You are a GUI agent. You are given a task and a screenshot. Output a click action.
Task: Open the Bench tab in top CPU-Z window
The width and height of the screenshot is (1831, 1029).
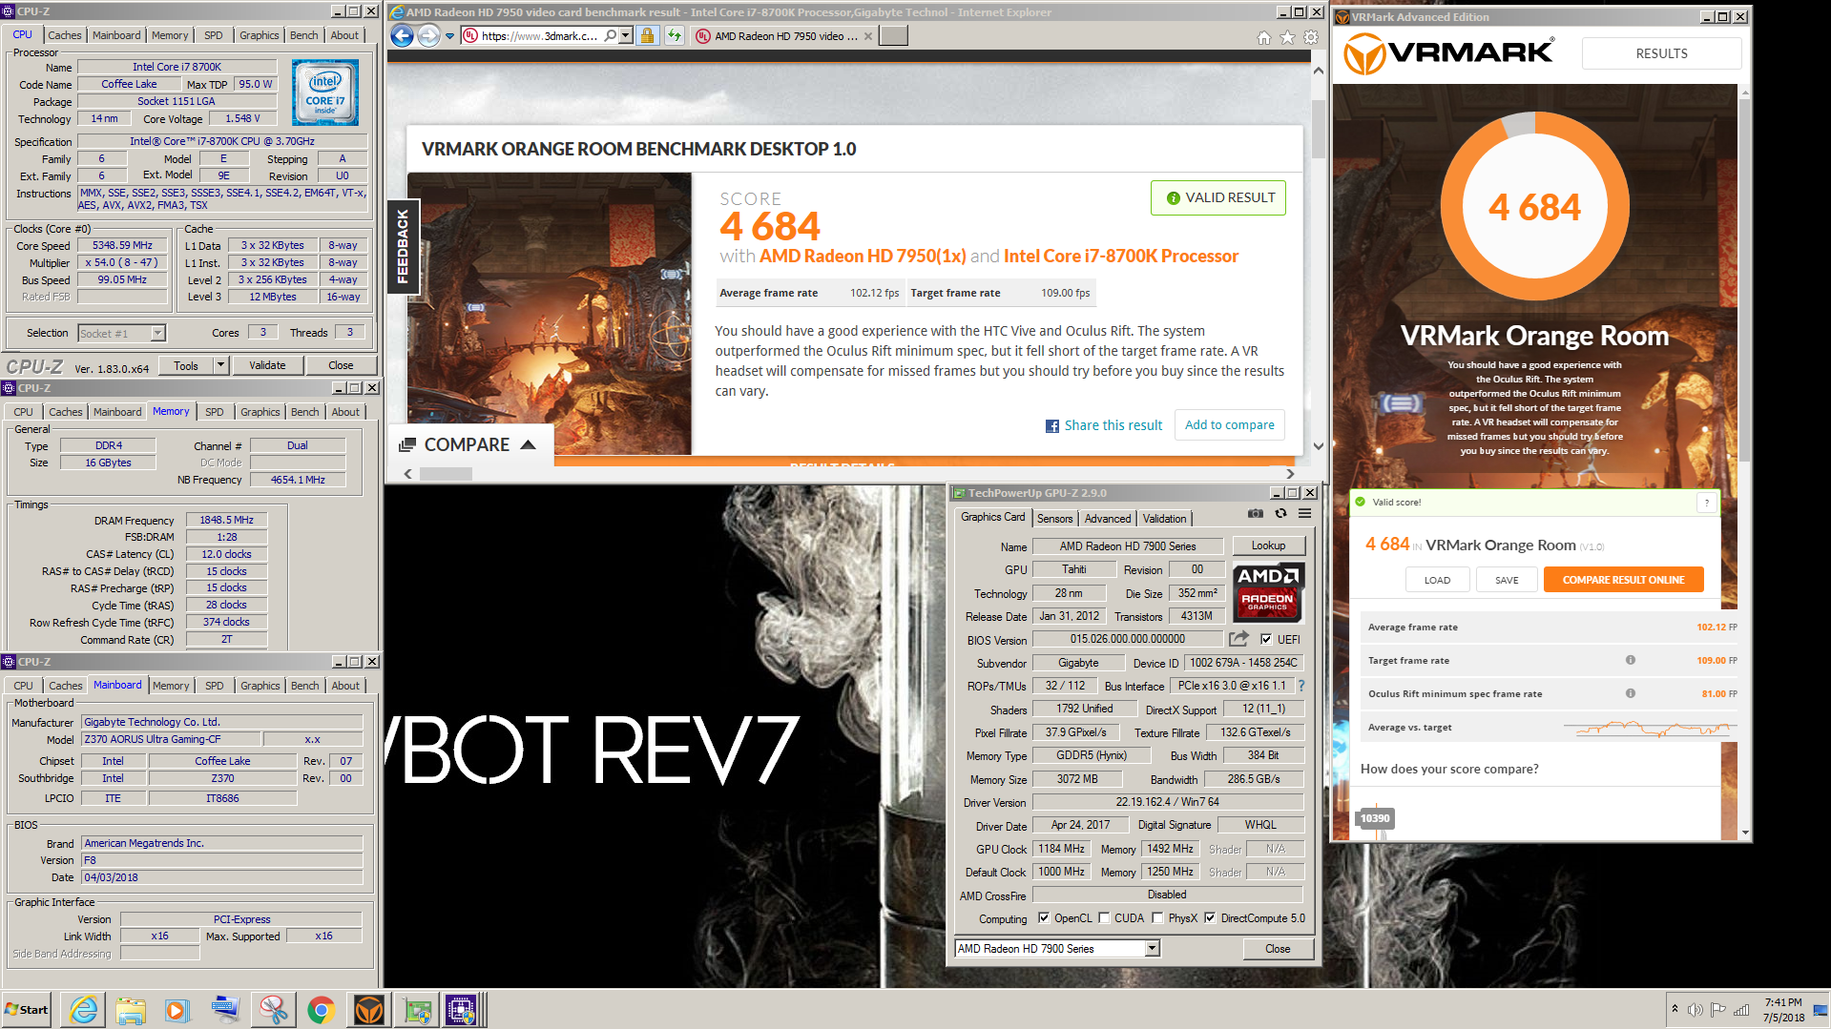coord(304,35)
